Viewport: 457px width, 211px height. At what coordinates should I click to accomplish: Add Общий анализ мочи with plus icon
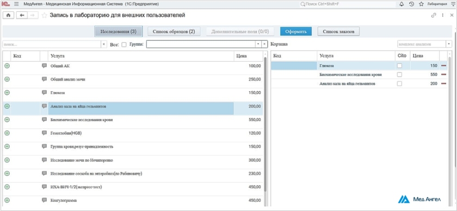coord(7,79)
